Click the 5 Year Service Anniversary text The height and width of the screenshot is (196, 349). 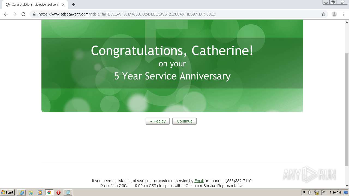click(x=172, y=76)
